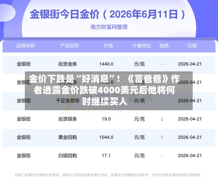This screenshot has height=182, width=218.
Task: Click the date 2026-04-21 in 投资金条 row
Action: click(190, 64)
